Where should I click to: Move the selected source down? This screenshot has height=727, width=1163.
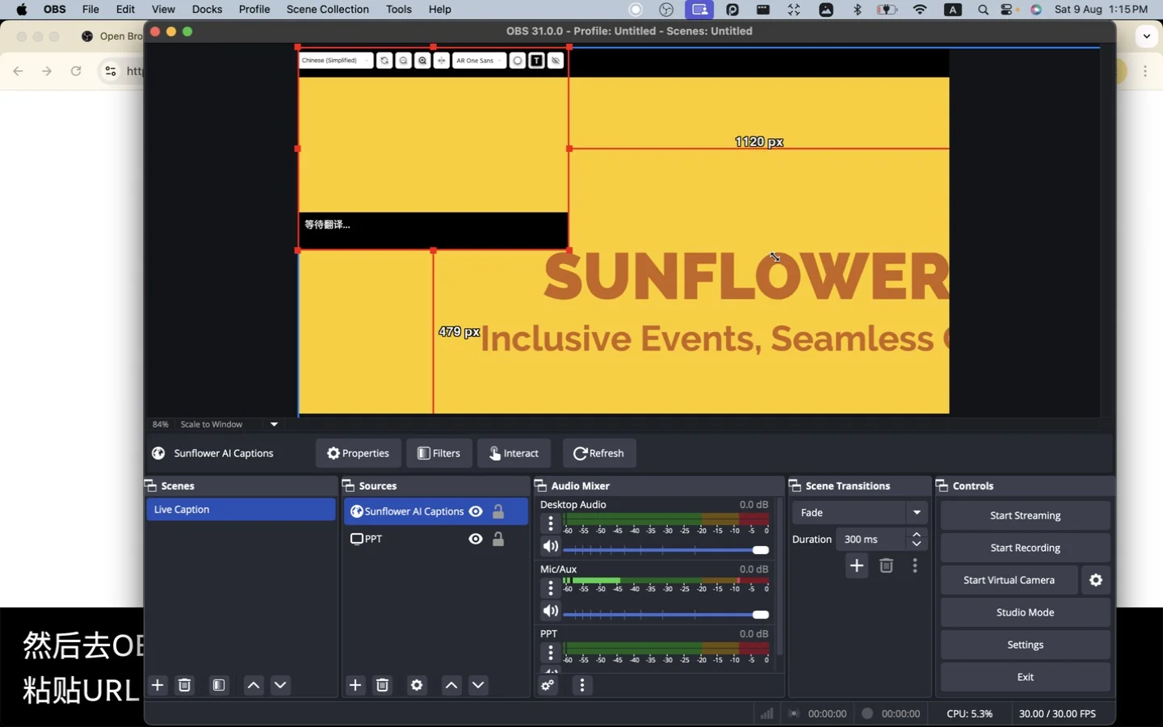[x=478, y=685]
